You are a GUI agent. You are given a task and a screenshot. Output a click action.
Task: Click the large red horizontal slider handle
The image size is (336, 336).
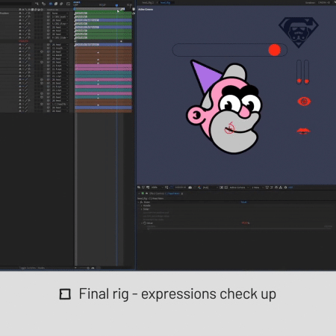[x=275, y=50]
